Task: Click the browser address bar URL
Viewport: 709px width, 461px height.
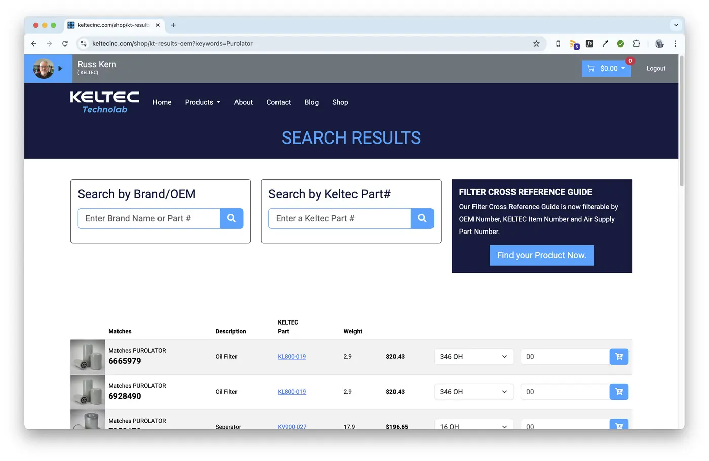Action: pyautogui.click(x=172, y=44)
